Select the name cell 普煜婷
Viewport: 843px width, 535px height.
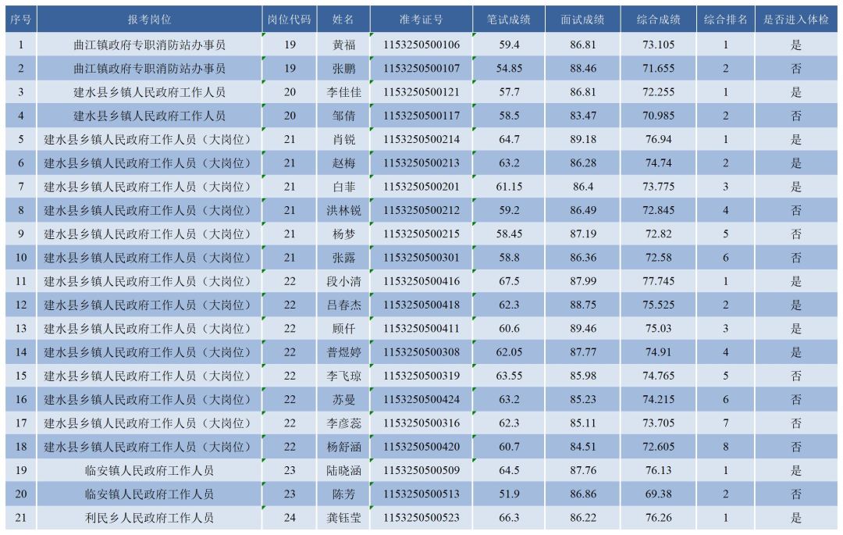pyautogui.click(x=343, y=352)
